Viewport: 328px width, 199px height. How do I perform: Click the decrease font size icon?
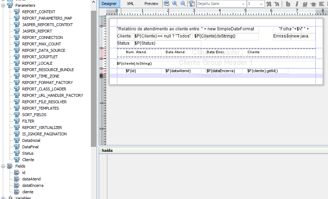277,4
